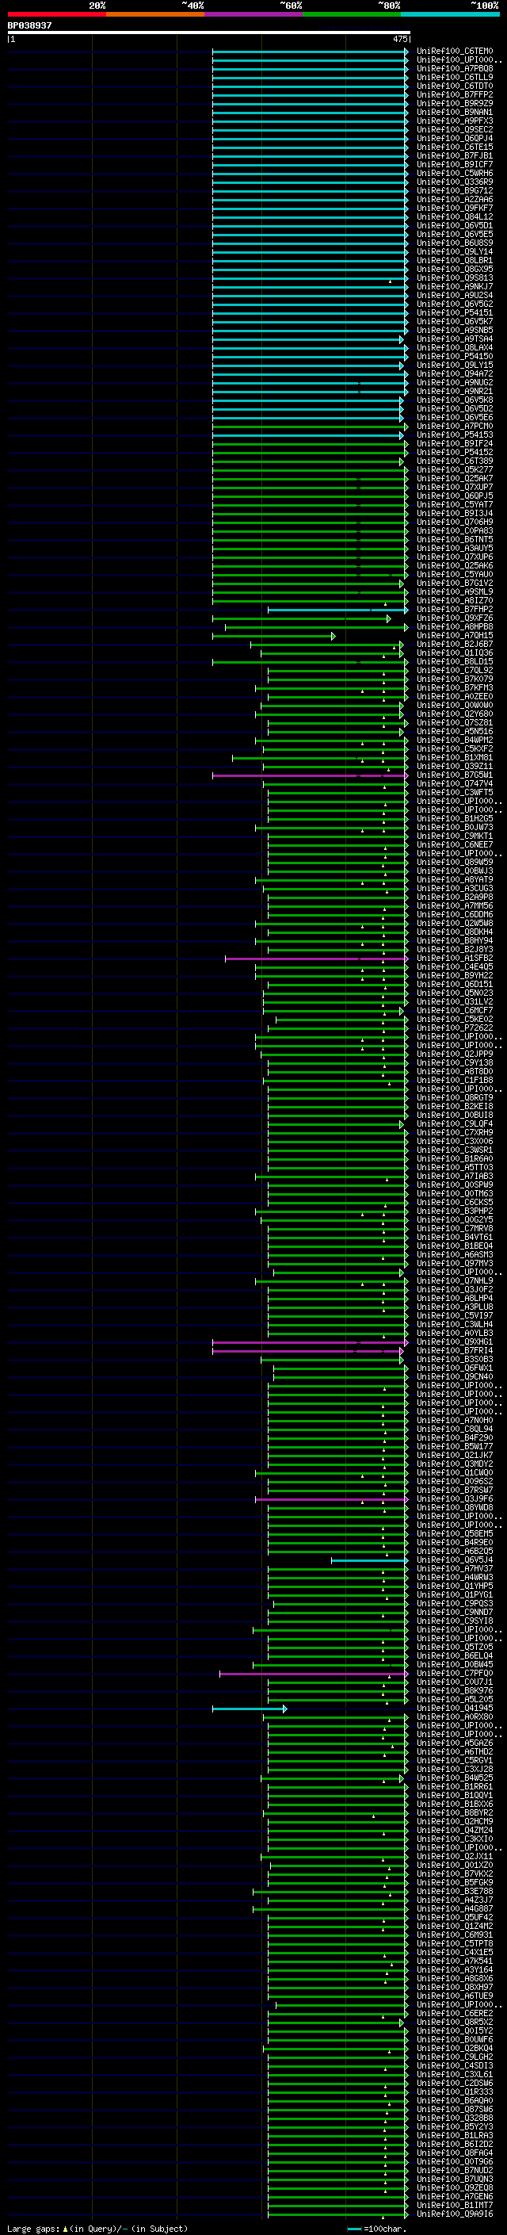Click the cyan alignment bar for UniRef100_C6TEM0
507x2235 pixels.
pyautogui.click(x=310, y=52)
